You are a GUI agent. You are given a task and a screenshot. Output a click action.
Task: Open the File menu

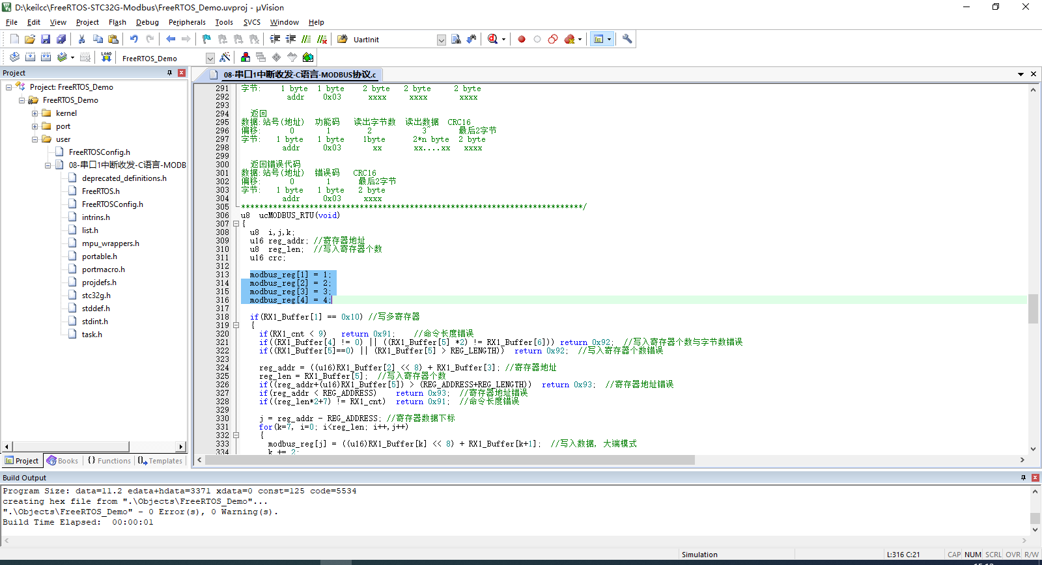[12, 22]
